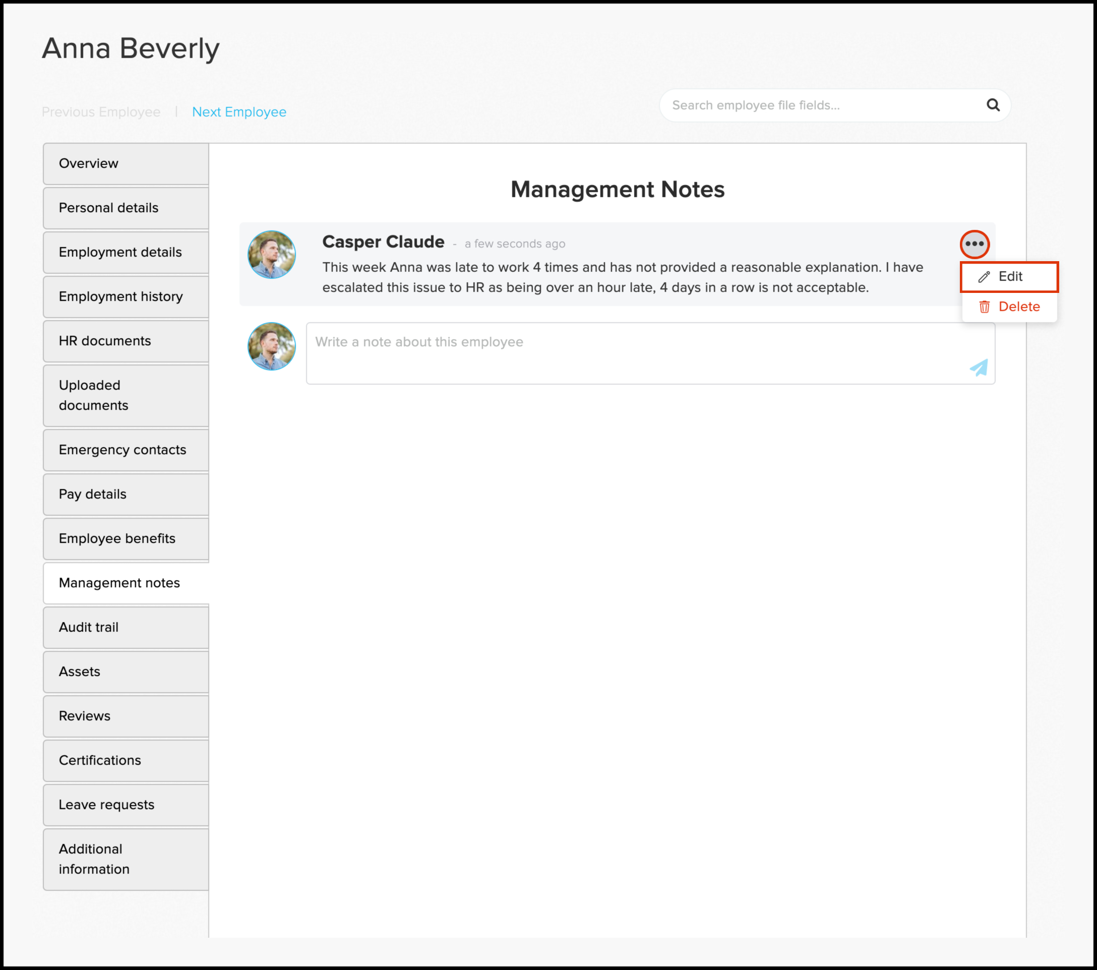Click the Previous Employee link

[101, 111]
